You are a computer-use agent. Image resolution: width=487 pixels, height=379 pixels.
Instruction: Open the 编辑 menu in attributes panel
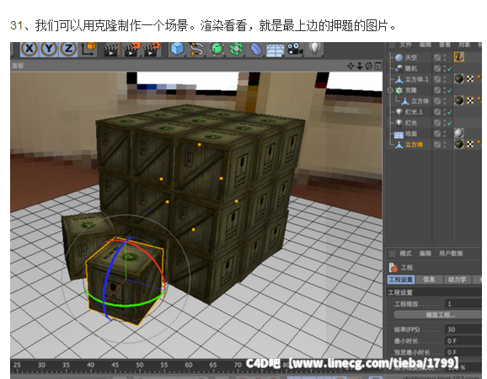pyautogui.click(x=425, y=254)
